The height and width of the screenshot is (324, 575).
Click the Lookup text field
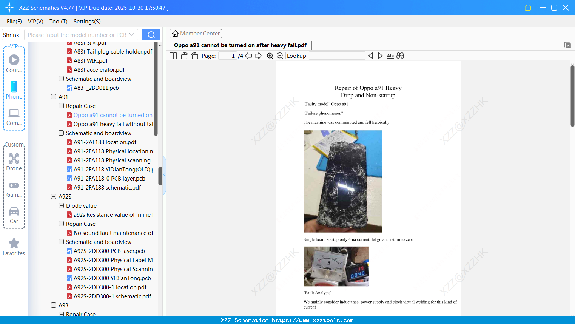[x=337, y=56]
